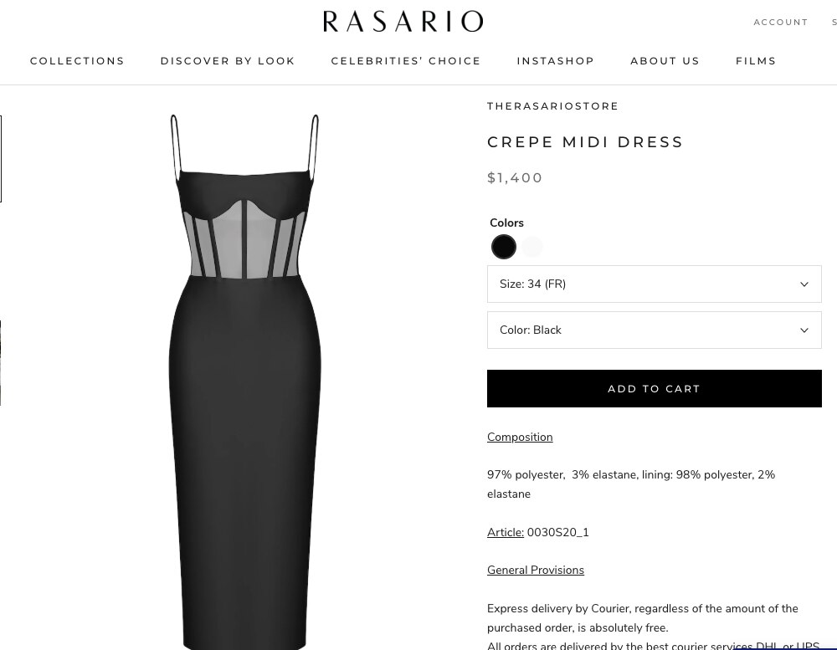The image size is (837, 650).
Task: Add the dress to cart
Action: pyautogui.click(x=654, y=388)
